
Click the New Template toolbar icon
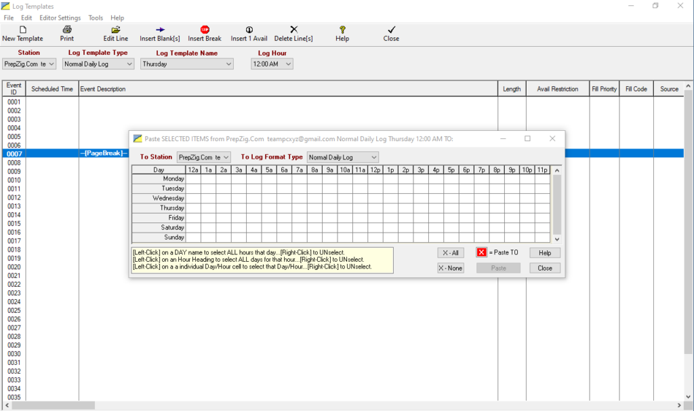click(x=23, y=30)
